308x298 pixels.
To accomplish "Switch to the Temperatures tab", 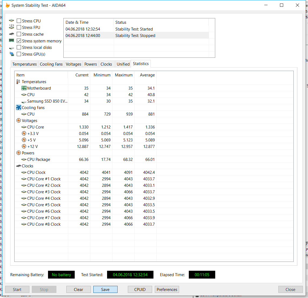I will click(25, 64).
